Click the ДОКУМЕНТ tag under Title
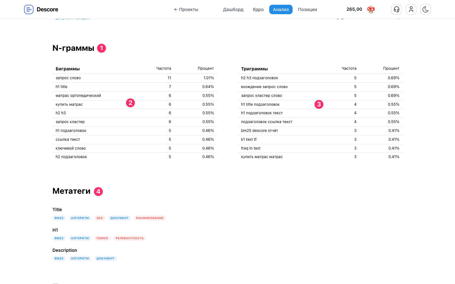The width and height of the screenshot is (455, 284). pos(119,218)
